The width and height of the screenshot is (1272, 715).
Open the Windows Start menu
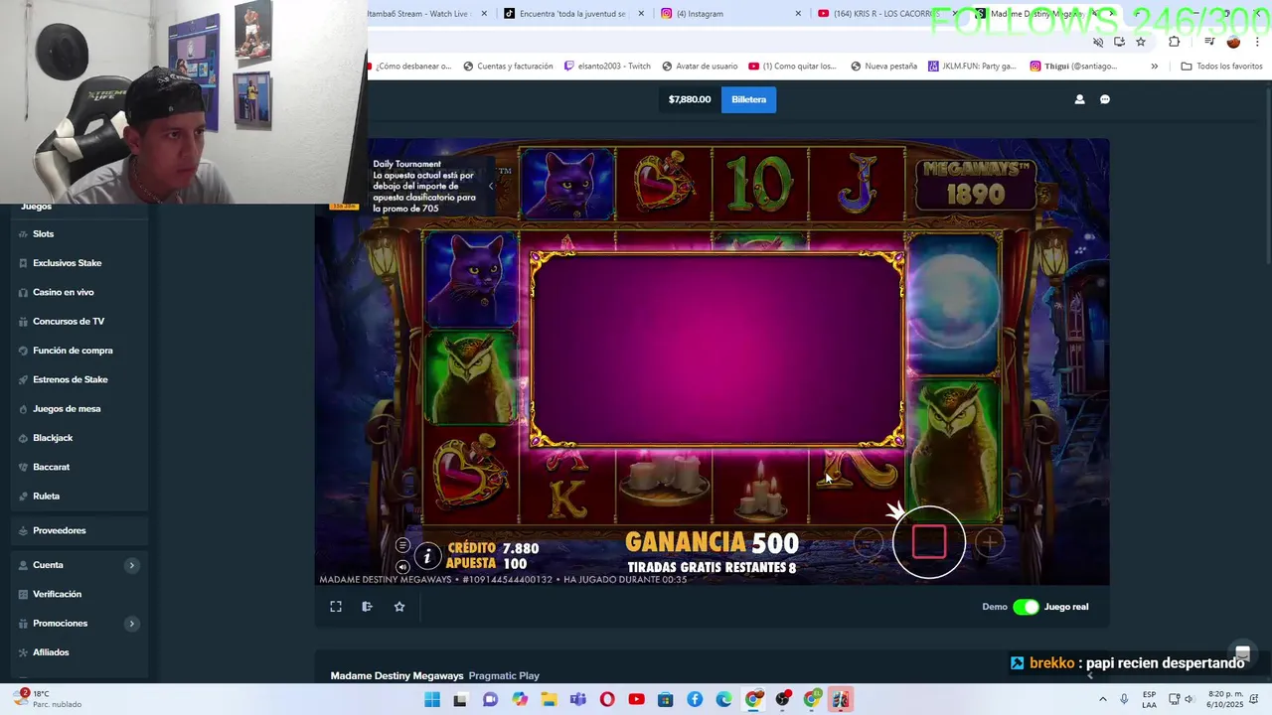pos(432,700)
